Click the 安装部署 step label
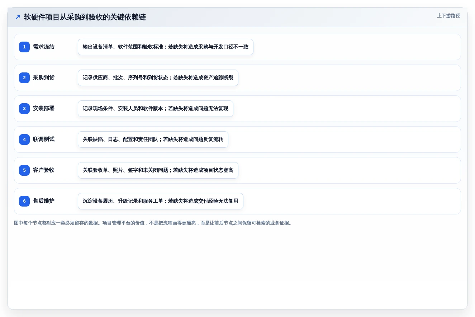475x317 pixels. [44, 109]
